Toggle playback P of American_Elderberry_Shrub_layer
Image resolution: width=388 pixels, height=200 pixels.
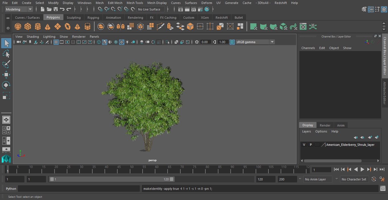(311, 145)
